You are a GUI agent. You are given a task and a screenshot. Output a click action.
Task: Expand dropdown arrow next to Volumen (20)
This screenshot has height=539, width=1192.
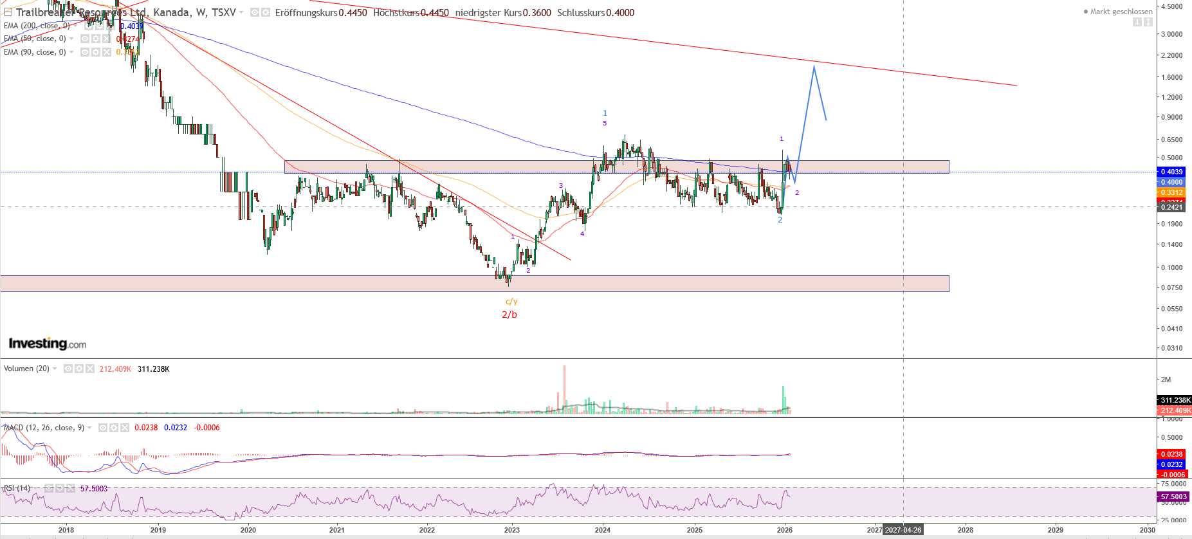(55, 369)
